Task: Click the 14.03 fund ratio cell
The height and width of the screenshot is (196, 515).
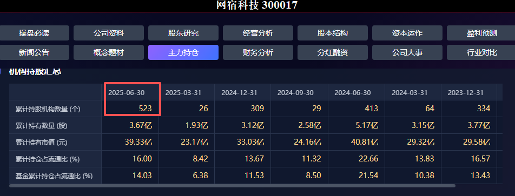Action: [x=130, y=175]
